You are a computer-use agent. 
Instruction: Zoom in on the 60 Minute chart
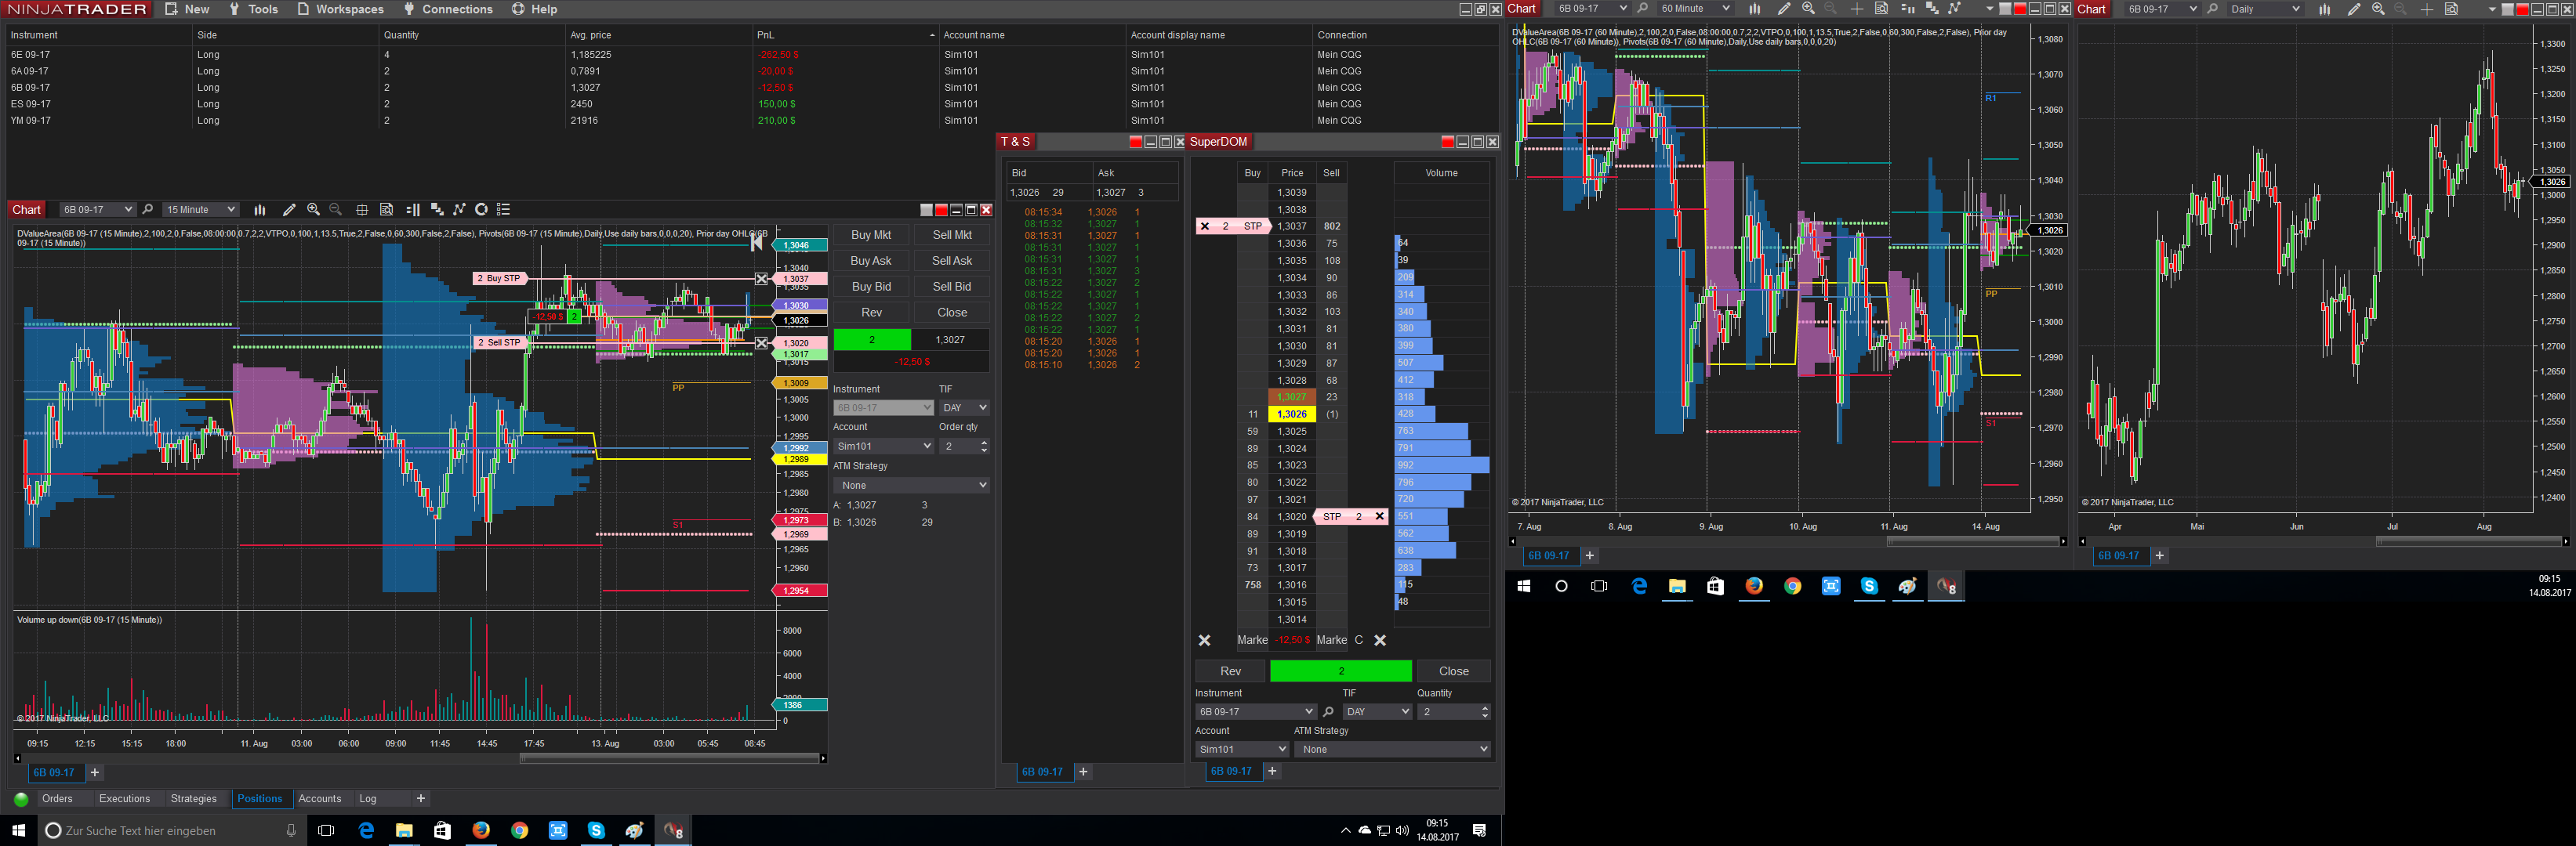tap(1808, 9)
